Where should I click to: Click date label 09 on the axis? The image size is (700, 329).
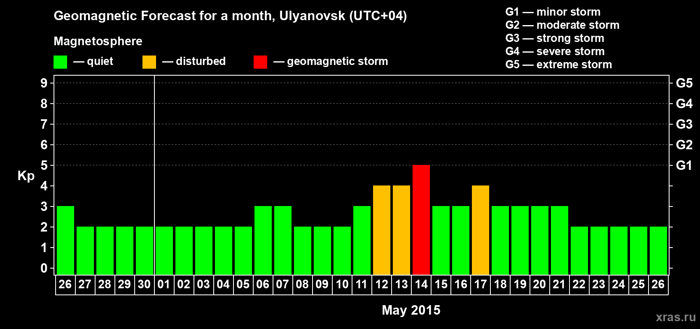(x=322, y=285)
